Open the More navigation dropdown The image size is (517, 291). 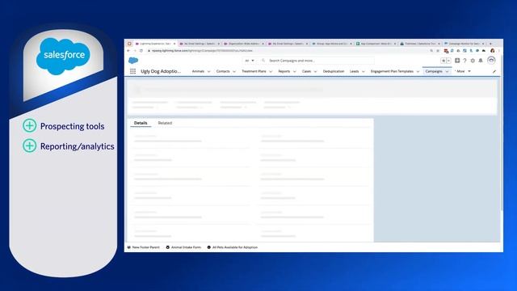[463, 71]
